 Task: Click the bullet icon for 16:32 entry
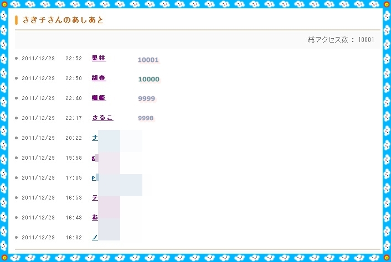(17, 238)
